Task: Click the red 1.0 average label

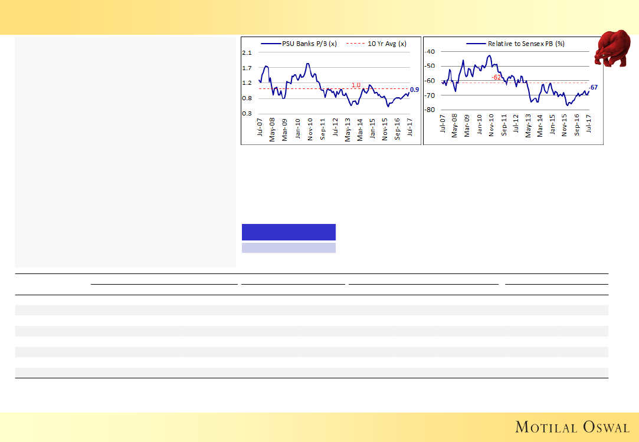Action: (x=356, y=85)
